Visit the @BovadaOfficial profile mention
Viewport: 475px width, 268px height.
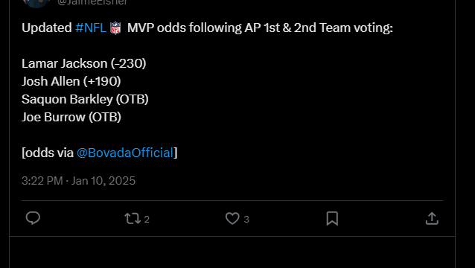[125, 153]
